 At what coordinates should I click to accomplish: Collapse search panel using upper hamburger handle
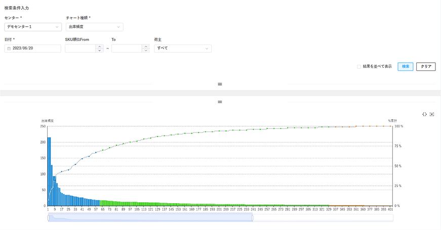[x=220, y=84]
